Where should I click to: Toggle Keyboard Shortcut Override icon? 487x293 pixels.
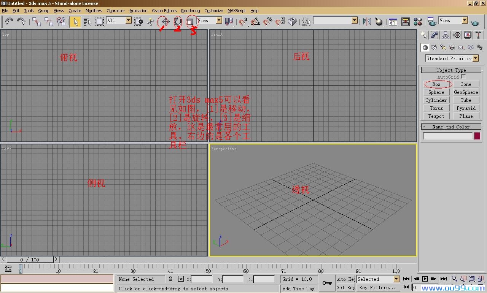292,21
